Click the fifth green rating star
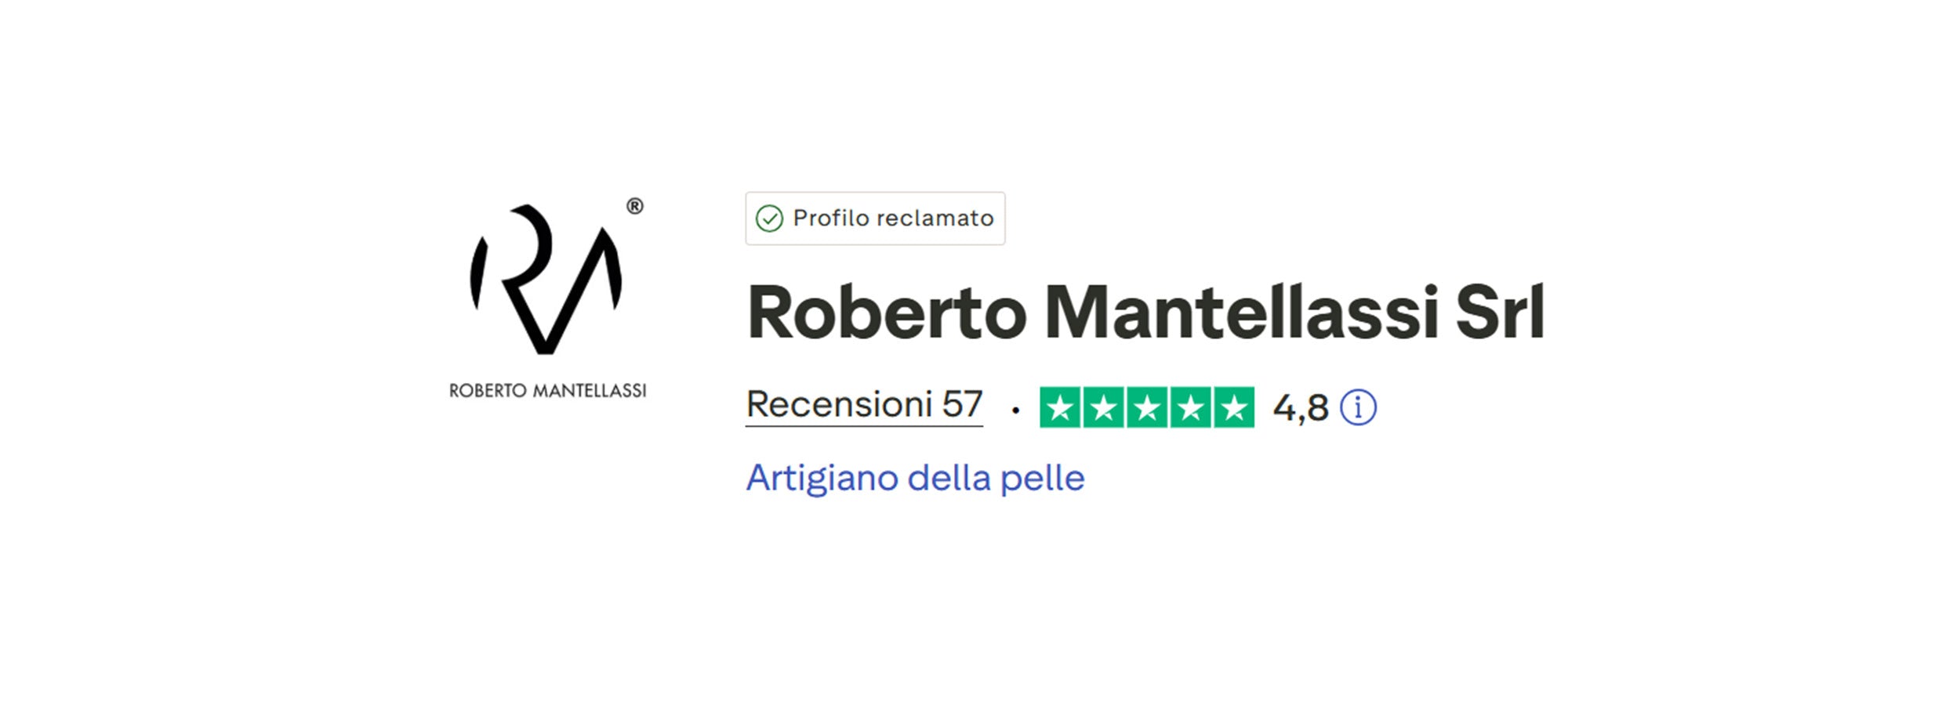Image resolution: width=1960 pixels, height=705 pixels. (x=1234, y=407)
